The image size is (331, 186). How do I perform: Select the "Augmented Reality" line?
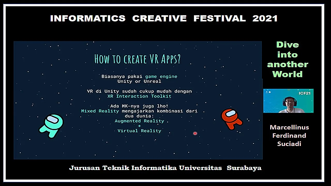pyautogui.click(x=139, y=121)
